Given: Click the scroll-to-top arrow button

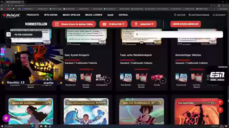Looking at the screenshot, I should pos(220,102).
